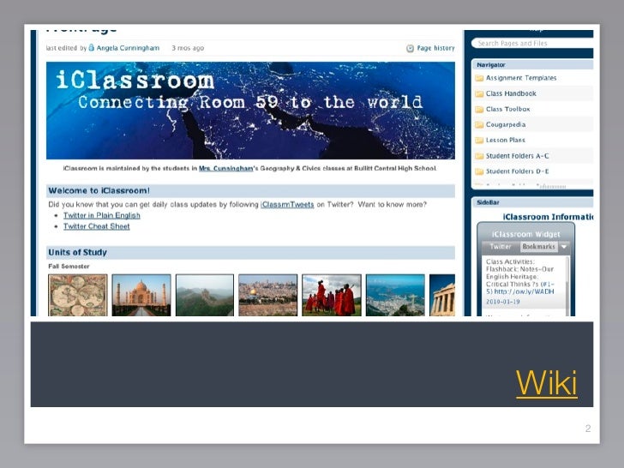Open Student Folders A-C in Navigator
The image size is (624, 468).
coord(517,156)
